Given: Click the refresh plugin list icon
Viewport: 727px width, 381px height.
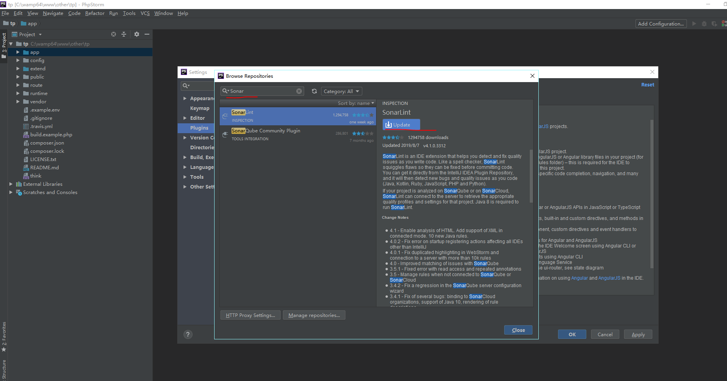Looking at the screenshot, I should pos(314,91).
